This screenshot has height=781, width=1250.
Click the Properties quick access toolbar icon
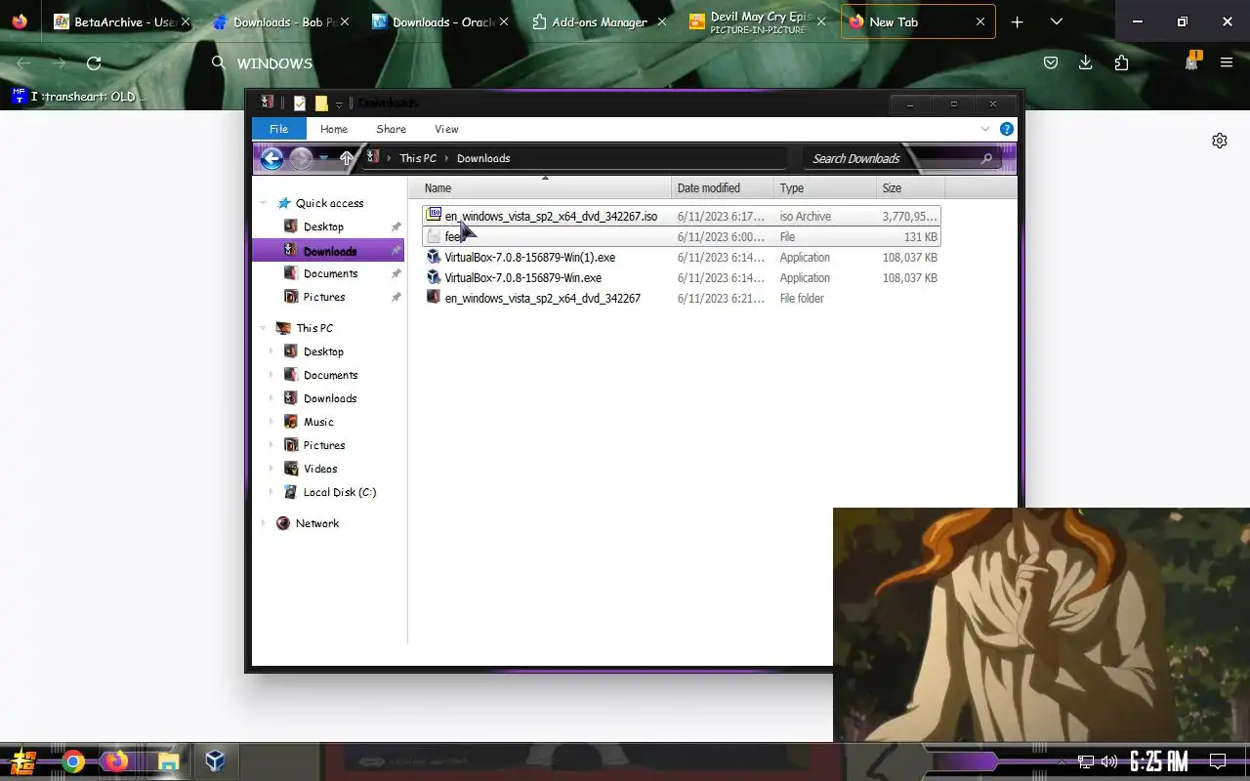(x=300, y=103)
